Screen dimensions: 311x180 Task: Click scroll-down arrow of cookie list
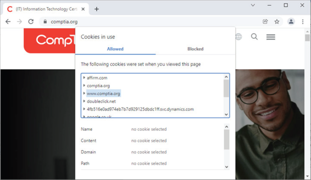tap(226, 114)
